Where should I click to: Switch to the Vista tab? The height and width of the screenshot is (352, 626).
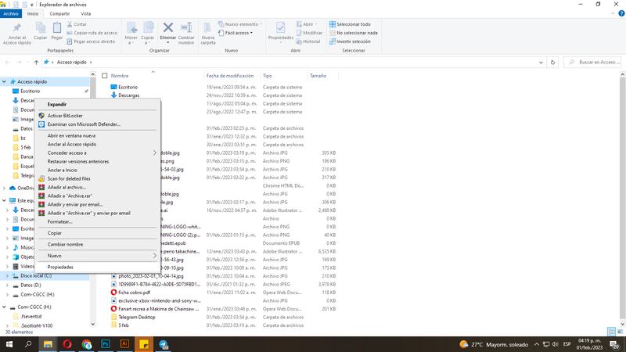pos(86,13)
